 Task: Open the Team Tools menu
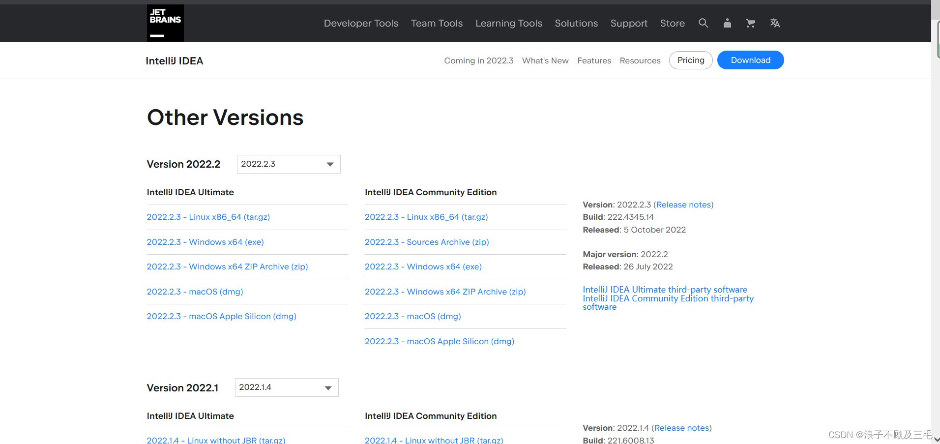437,23
